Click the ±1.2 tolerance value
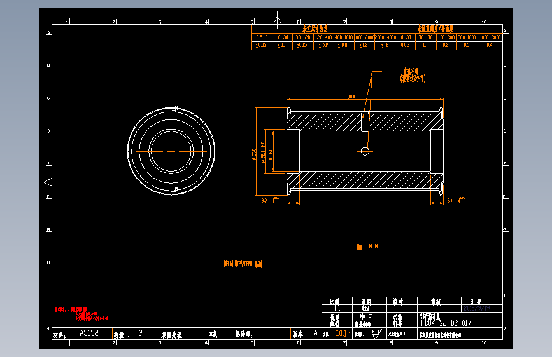 pos(364,45)
